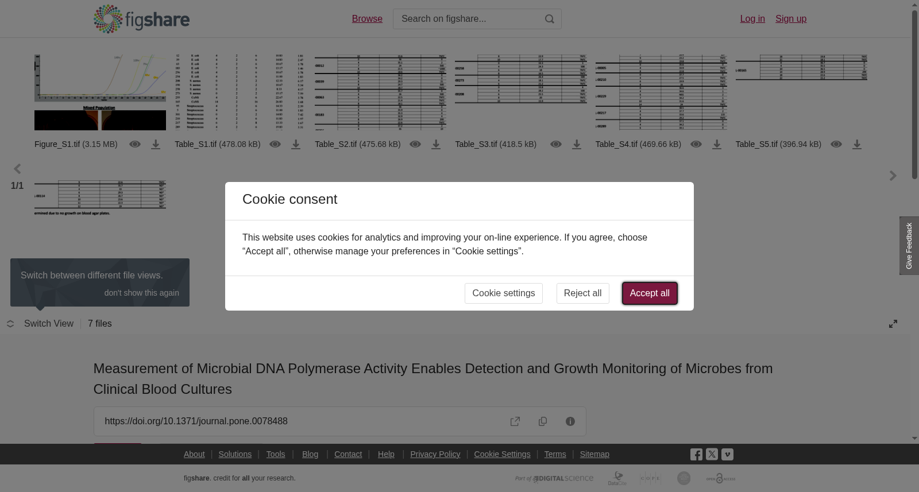Accept all cookies

[650, 293]
